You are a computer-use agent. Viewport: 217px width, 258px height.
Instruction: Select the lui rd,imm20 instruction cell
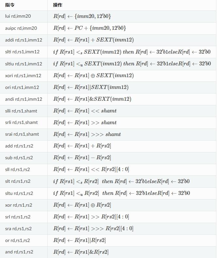pos(18,16)
